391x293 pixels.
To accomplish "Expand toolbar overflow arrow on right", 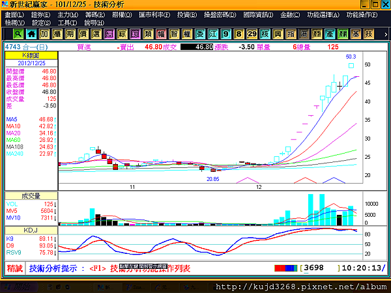I will 386,35.
